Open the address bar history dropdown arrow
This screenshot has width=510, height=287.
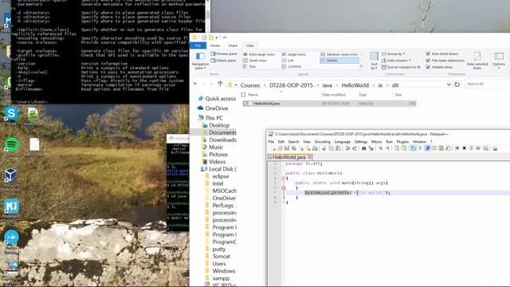(449, 85)
